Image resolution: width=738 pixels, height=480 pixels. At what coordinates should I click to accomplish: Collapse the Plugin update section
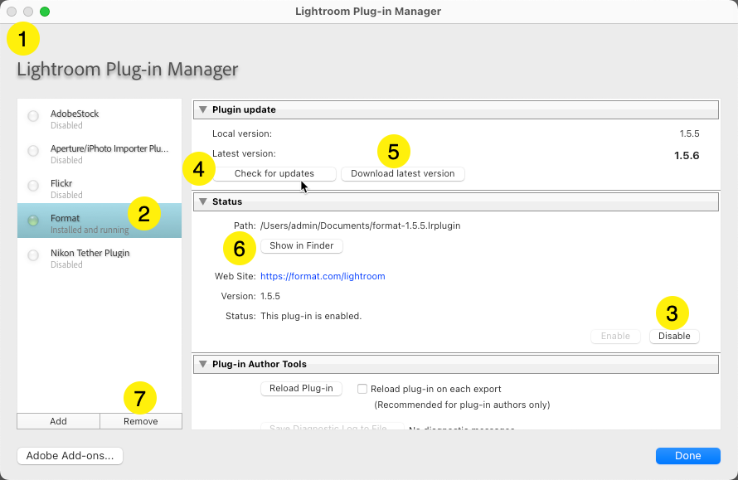202,109
